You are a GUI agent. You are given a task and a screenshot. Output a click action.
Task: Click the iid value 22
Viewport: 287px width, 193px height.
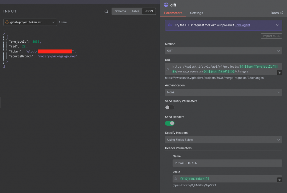pos(24,47)
